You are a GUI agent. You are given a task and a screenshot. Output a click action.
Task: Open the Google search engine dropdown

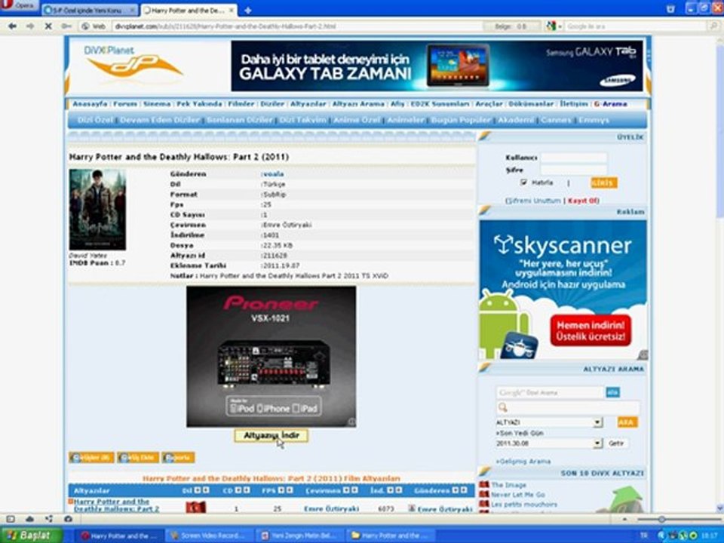[554, 26]
